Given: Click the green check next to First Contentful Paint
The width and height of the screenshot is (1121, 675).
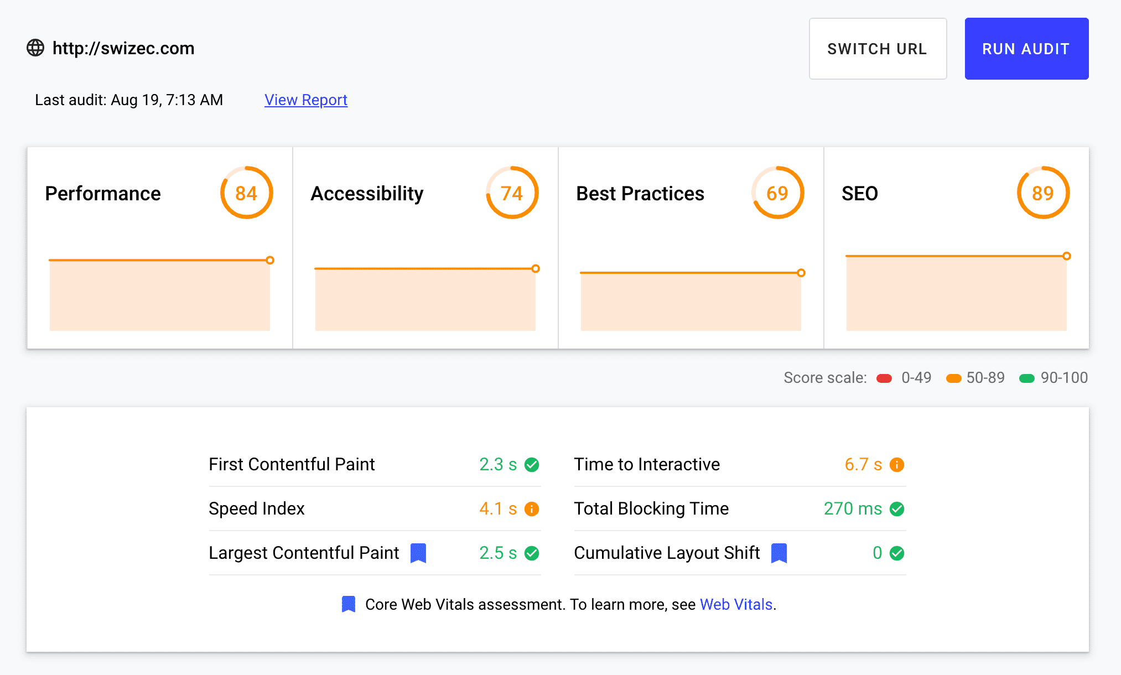Looking at the screenshot, I should click(532, 465).
